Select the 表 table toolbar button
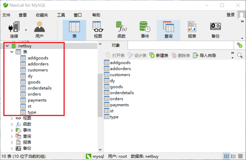Viewport: 246px width, 160px height. (75, 30)
